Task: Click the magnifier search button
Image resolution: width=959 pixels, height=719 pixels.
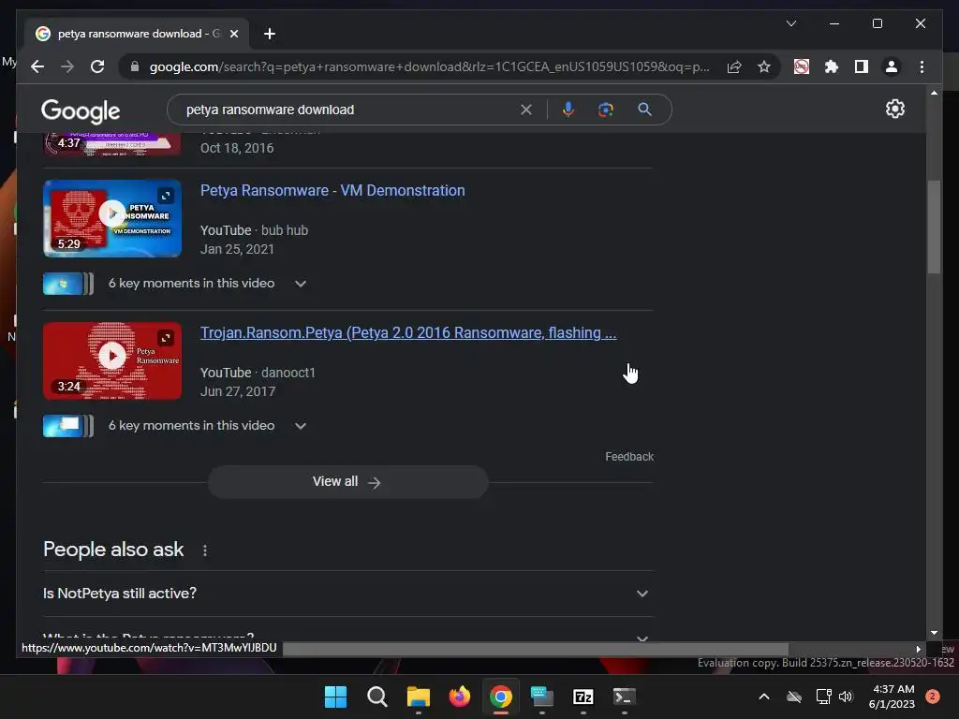Action: tap(644, 110)
